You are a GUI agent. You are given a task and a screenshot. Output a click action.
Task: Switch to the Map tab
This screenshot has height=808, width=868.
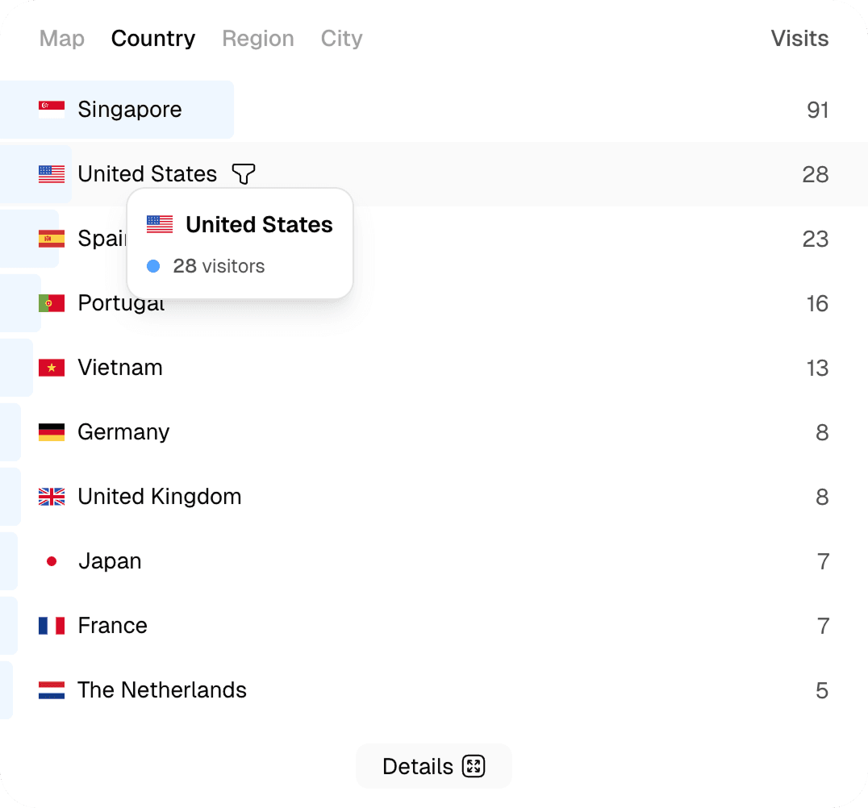62,39
